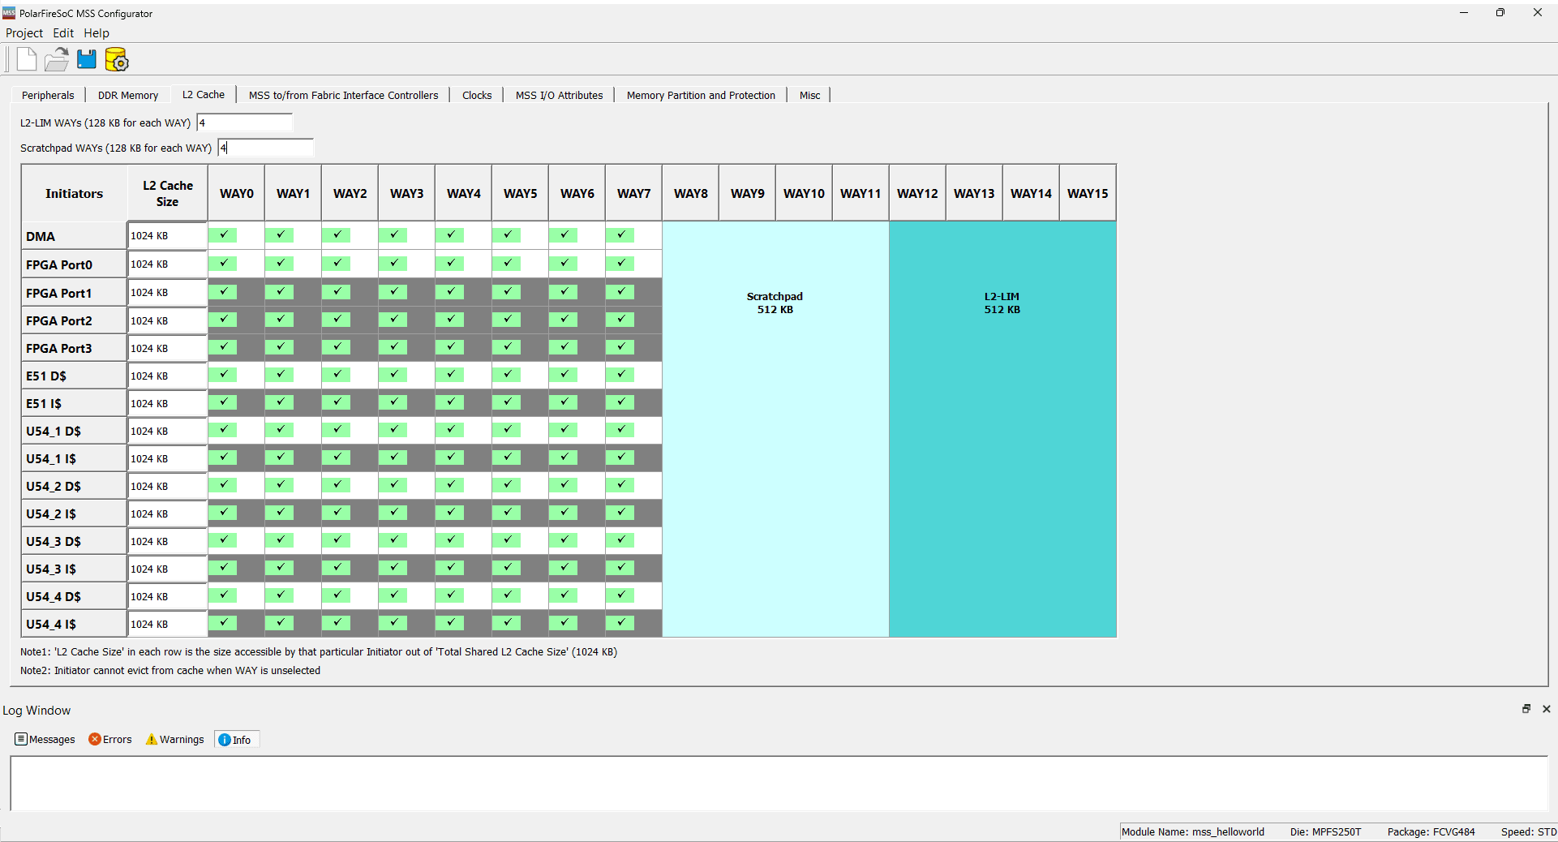
Task: Click the open folder toolbar icon
Action: [57, 59]
